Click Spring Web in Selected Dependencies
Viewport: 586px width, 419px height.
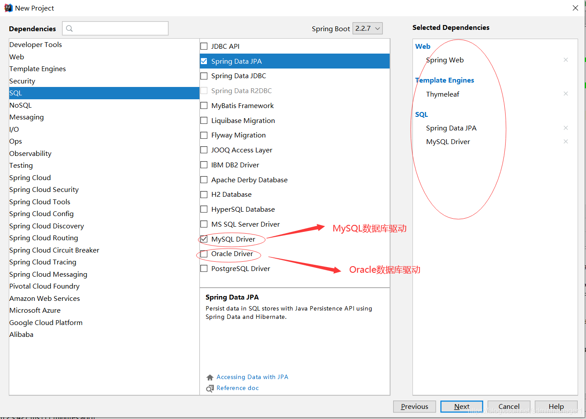tap(445, 60)
